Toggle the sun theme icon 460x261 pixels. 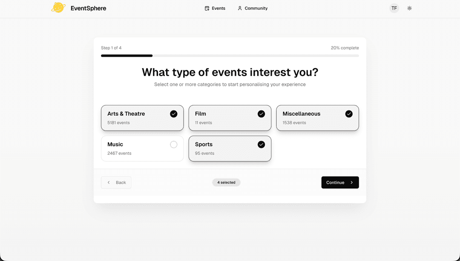409,8
